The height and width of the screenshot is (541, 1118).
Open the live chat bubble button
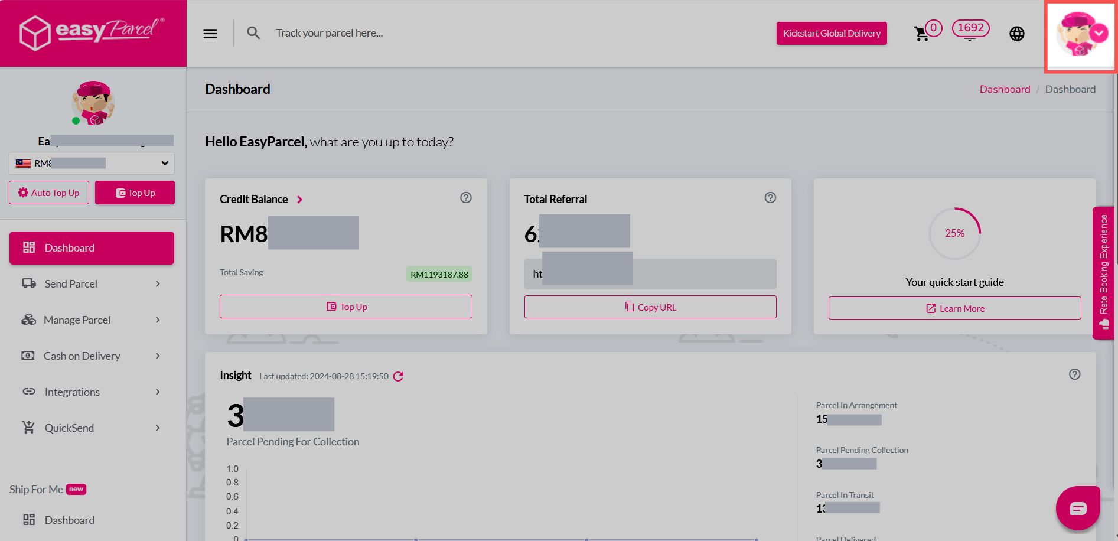(x=1078, y=509)
